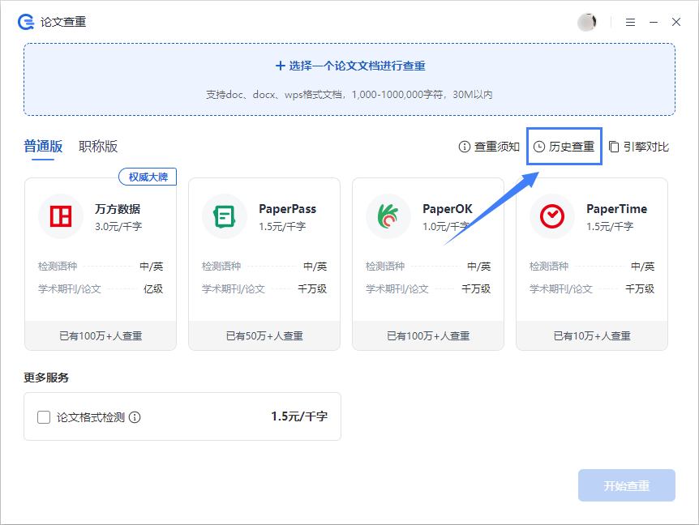Switch to the 职称版 tab
The width and height of the screenshot is (699, 525).
pos(98,146)
